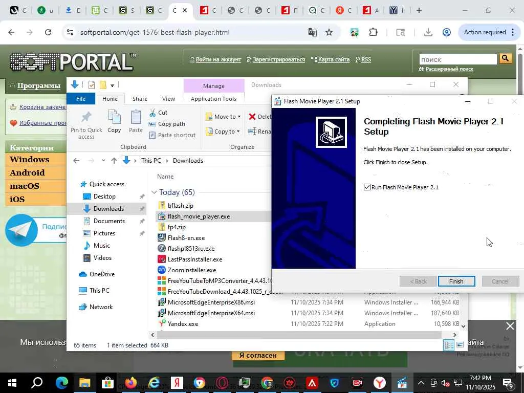Reload the softportal page
Screen dimensions: 524x393
coord(48,32)
